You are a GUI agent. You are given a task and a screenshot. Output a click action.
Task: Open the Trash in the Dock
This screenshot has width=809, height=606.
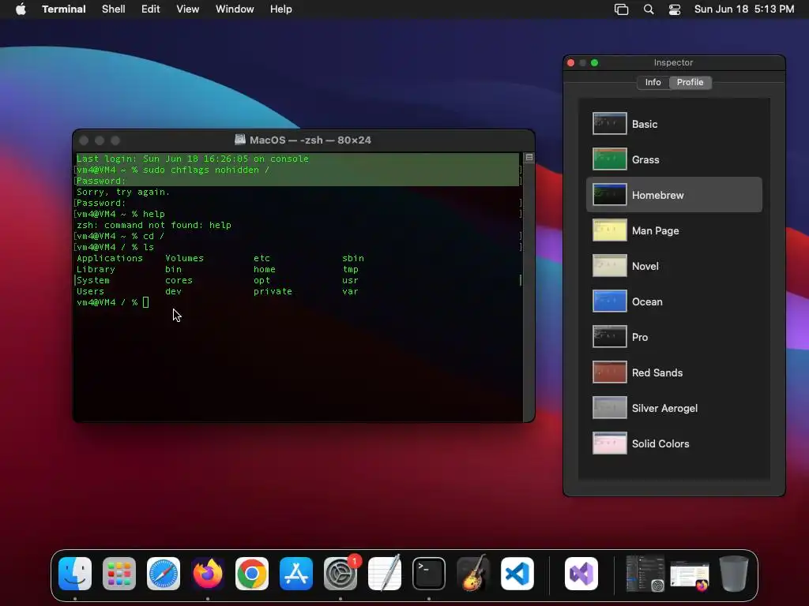(734, 574)
